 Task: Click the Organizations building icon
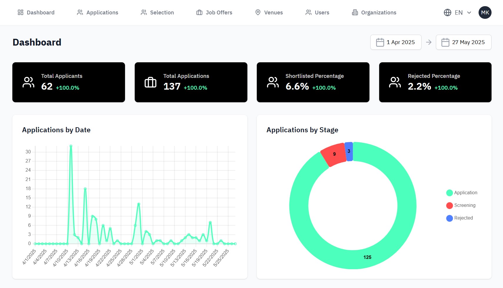pyautogui.click(x=355, y=12)
